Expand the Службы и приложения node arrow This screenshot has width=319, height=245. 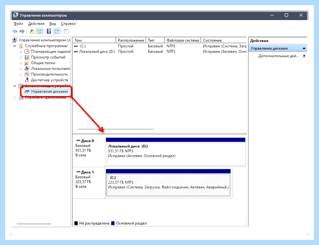14,98
